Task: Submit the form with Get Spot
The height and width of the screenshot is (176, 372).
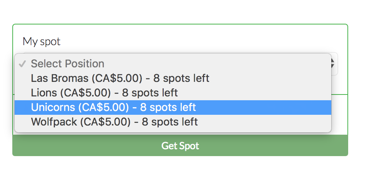Action: pos(180,146)
